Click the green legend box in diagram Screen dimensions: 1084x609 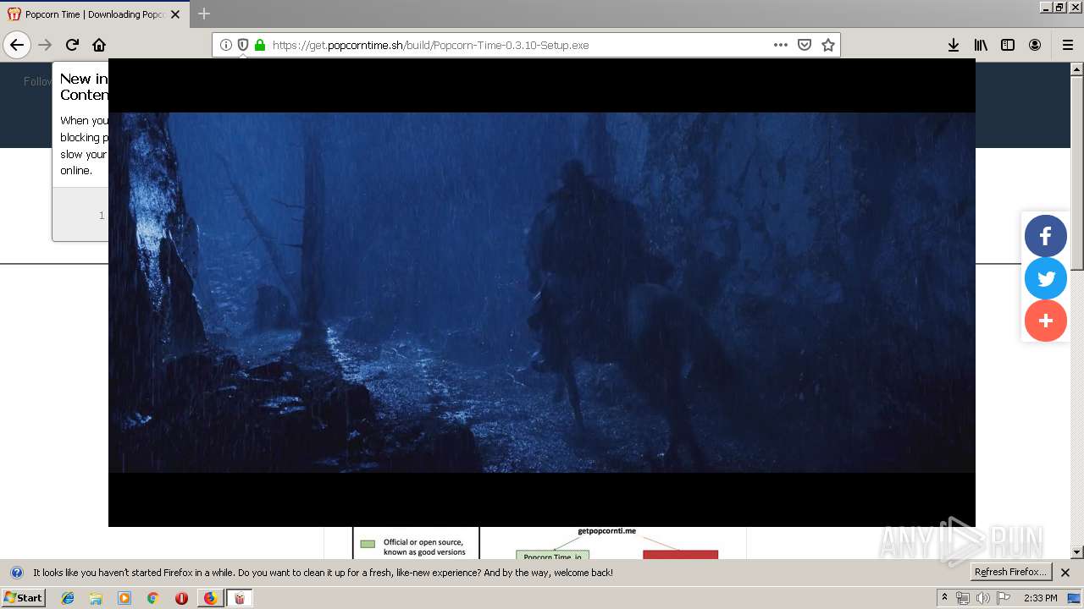click(368, 544)
